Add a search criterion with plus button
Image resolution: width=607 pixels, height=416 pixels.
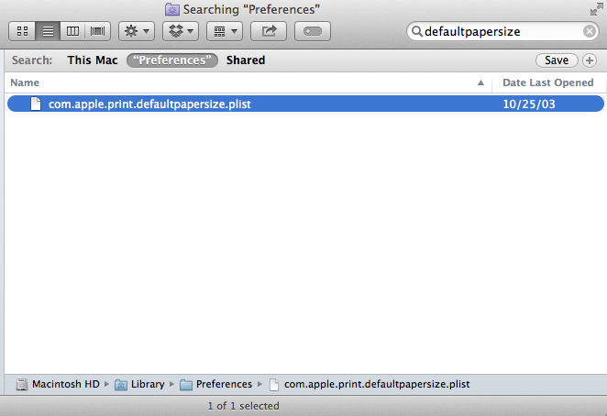point(590,60)
